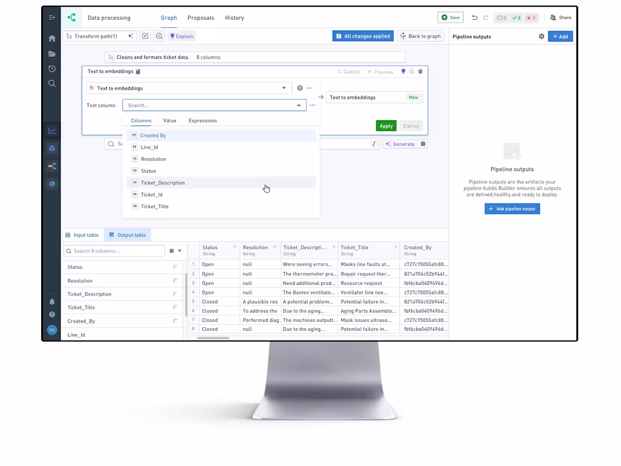Expand the Text to embeddings function dropdown
621x466 pixels.
click(284, 88)
